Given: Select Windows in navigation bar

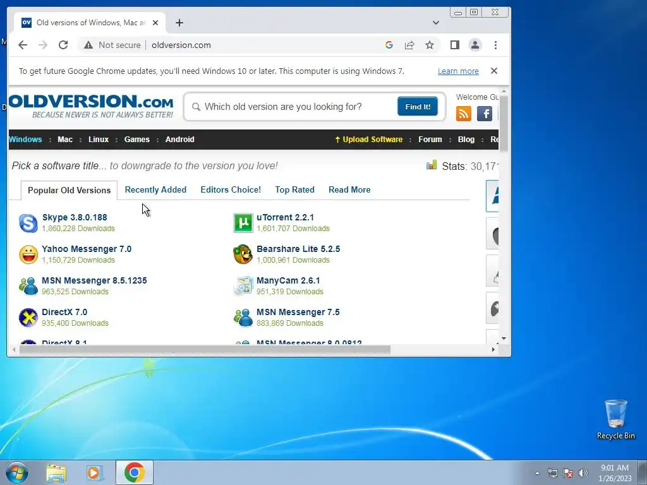Looking at the screenshot, I should tap(25, 140).
